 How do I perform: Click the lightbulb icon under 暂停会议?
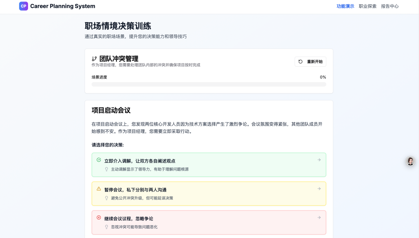(107, 198)
